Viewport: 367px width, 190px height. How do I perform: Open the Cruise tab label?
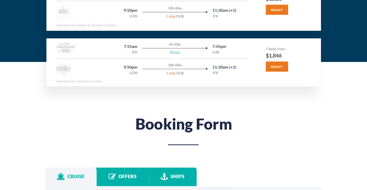pos(76,176)
